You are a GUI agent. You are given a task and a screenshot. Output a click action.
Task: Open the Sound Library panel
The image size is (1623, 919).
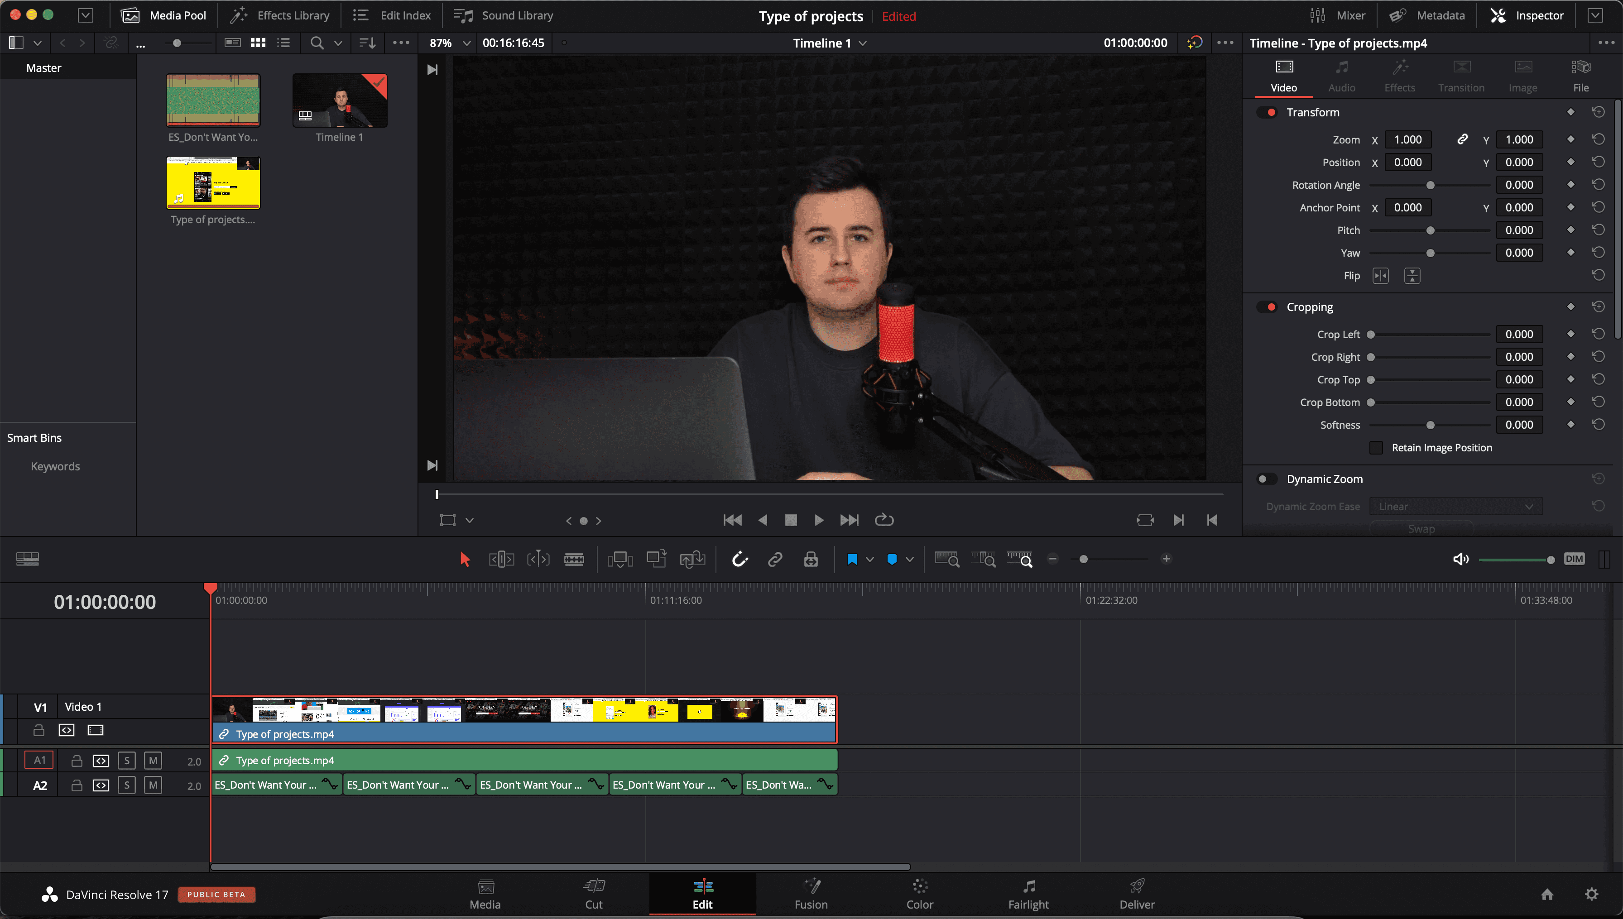(504, 15)
